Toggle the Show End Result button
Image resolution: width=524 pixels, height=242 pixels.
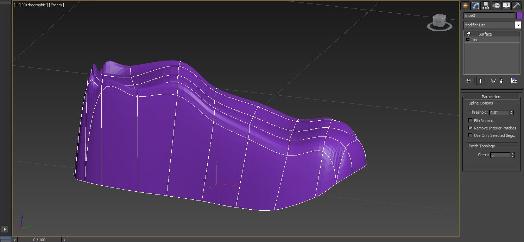(480, 81)
